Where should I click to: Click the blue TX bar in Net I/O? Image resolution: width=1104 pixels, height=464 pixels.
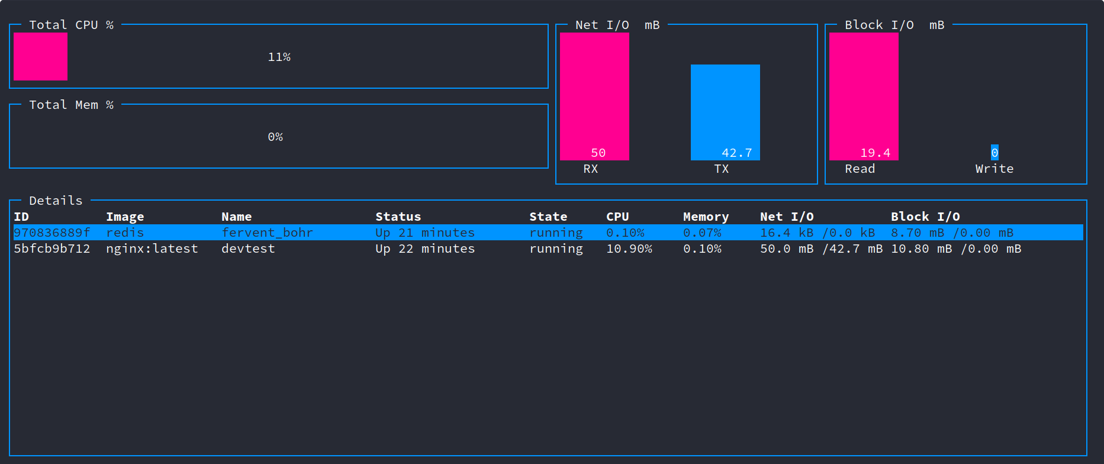click(725, 112)
